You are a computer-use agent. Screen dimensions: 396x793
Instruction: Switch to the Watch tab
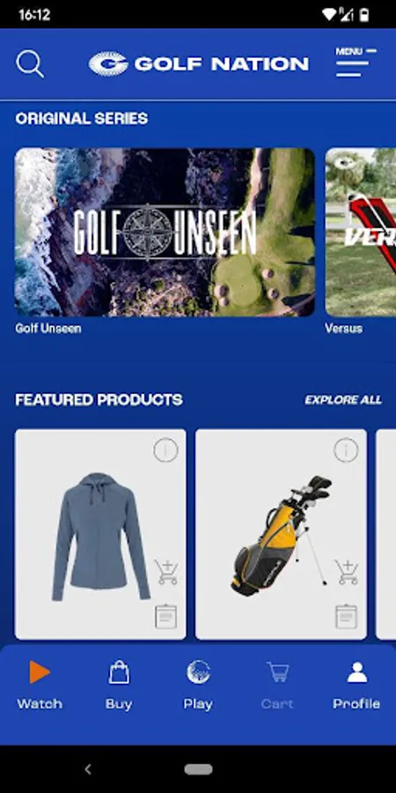[40, 686]
